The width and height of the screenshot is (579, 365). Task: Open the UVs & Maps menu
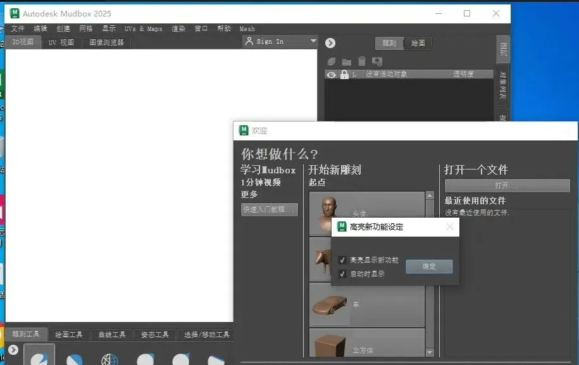tap(143, 28)
